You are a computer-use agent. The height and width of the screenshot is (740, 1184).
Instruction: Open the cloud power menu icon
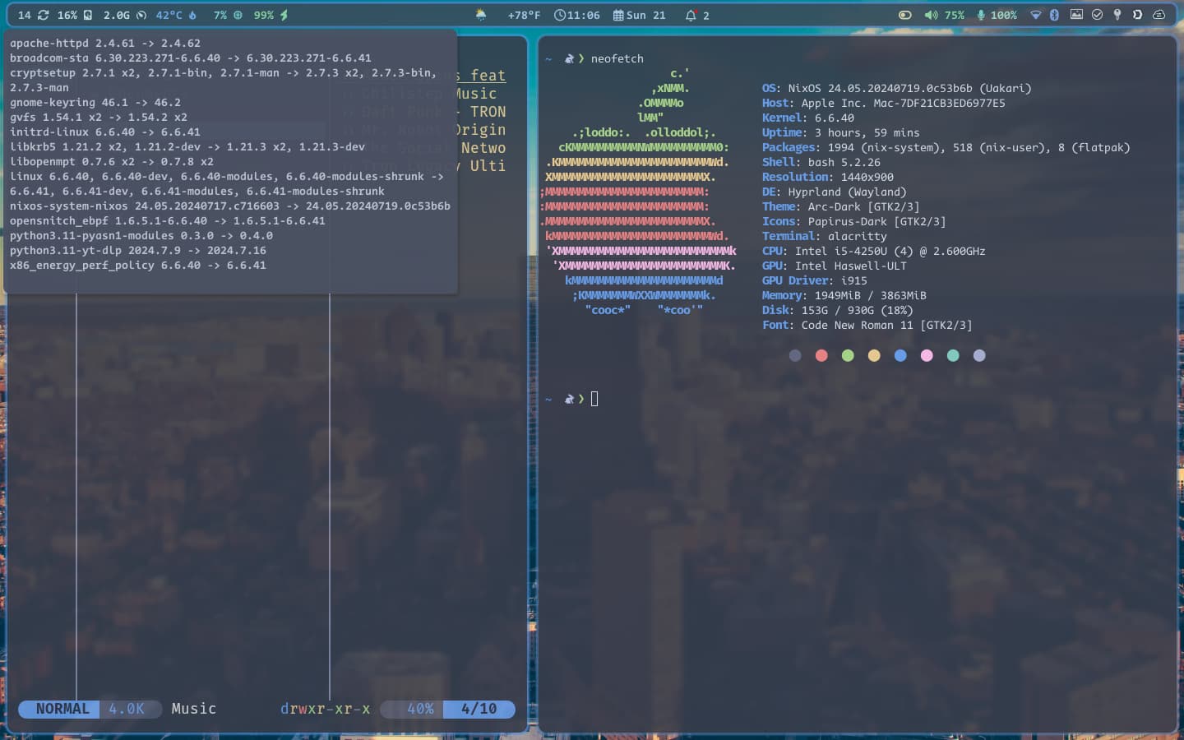point(1159,14)
